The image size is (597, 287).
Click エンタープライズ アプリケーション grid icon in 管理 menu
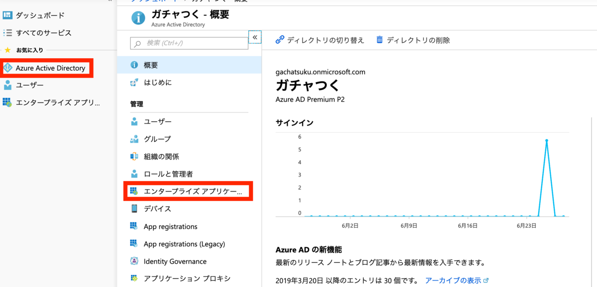coord(134,191)
